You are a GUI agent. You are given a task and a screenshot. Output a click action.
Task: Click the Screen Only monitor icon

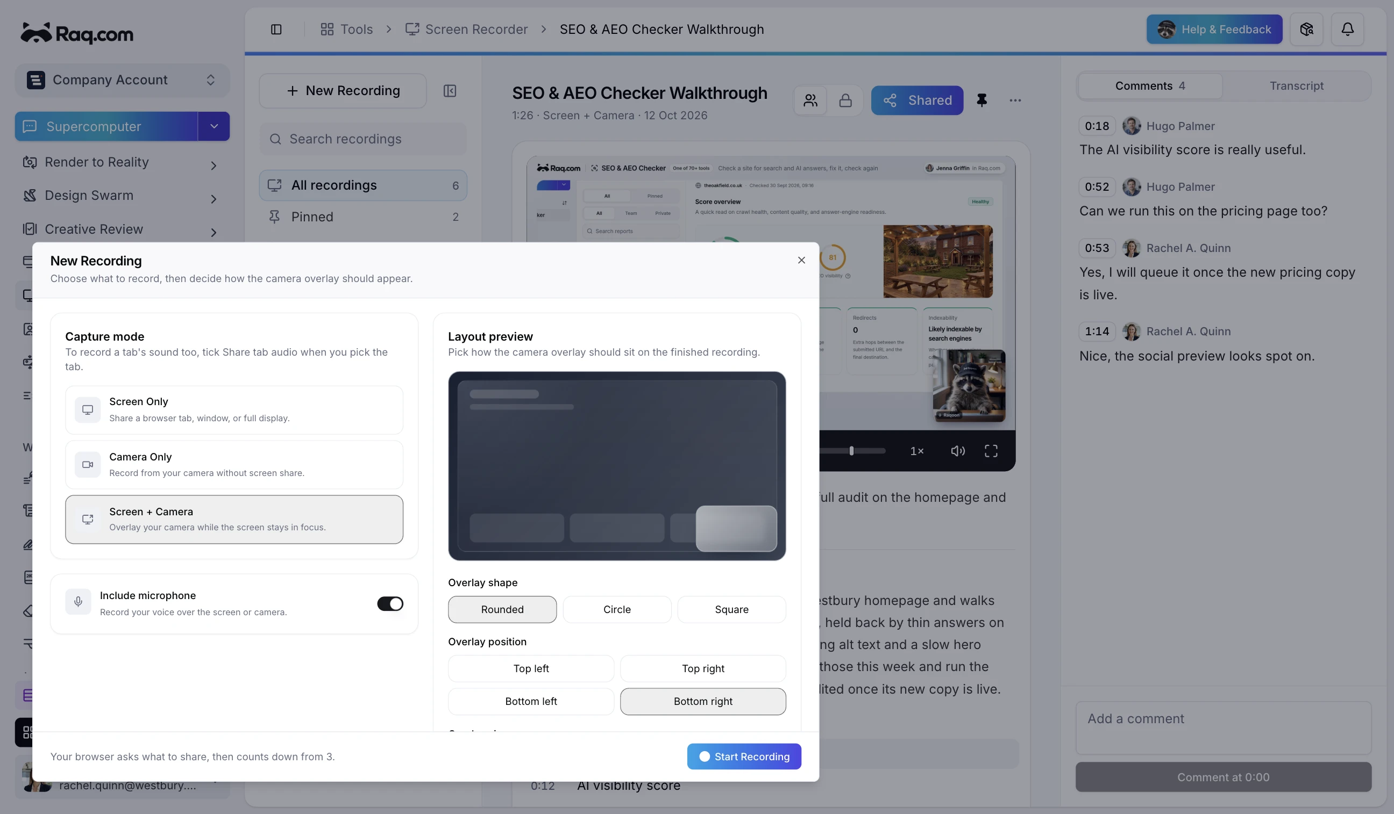pos(88,410)
